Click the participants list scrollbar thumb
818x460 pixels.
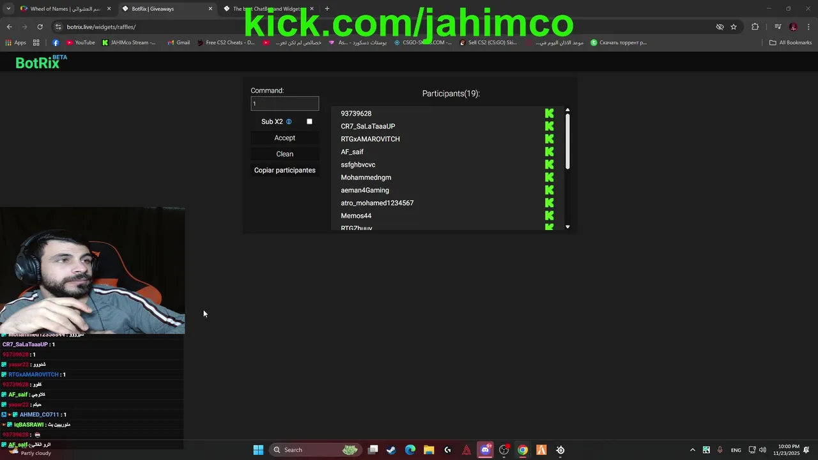pyautogui.click(x=567, y=142)
